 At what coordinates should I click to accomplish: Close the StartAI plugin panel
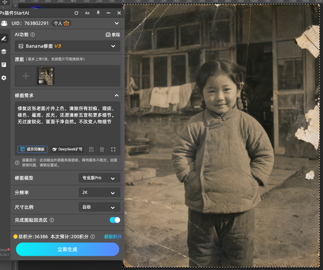[x=119, y=13]
